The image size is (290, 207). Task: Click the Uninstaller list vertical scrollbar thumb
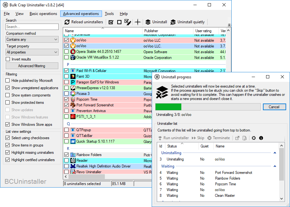click(x=281, y=164)
